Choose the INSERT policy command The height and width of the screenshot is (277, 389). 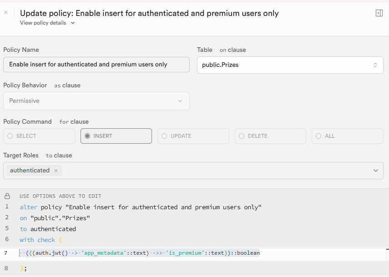[x=116, y=136]
